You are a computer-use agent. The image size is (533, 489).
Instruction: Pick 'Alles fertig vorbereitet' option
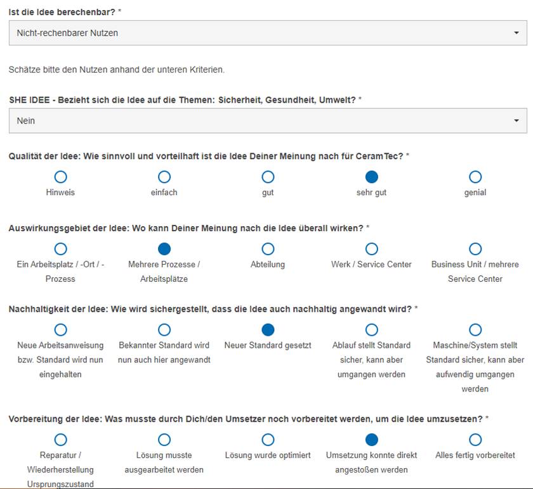pos(475,440)
